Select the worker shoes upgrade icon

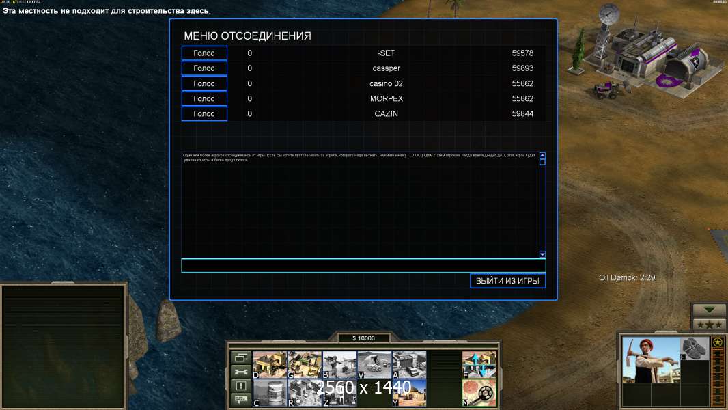tap(695, 349)
